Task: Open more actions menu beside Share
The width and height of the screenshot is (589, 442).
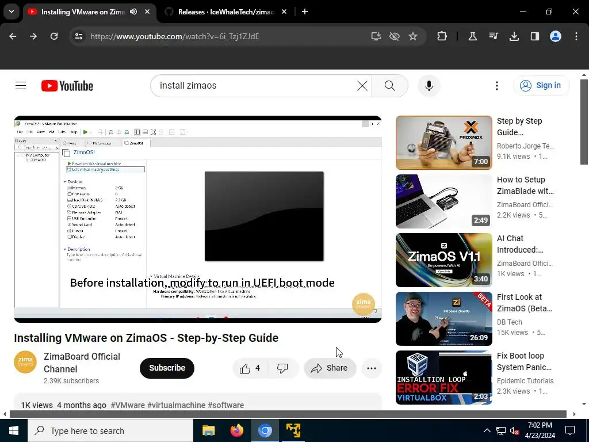Action: (372, 368)
